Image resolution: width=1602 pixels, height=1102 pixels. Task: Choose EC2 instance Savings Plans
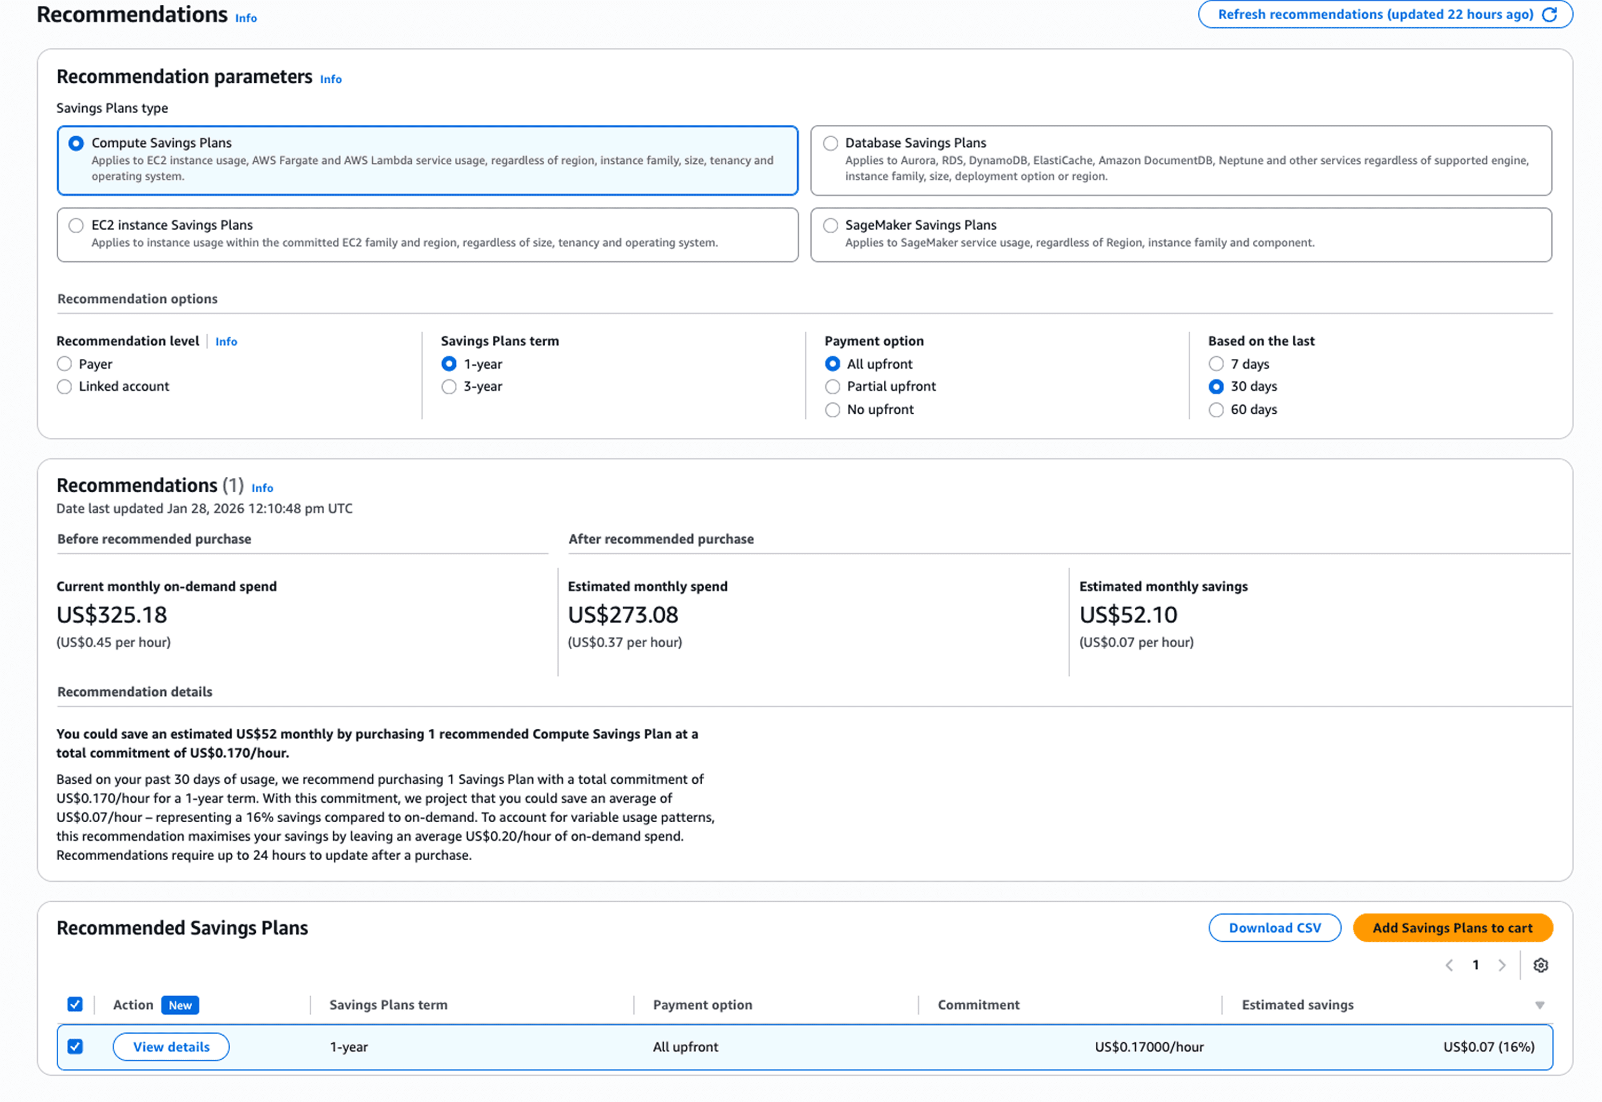[76, 225]
